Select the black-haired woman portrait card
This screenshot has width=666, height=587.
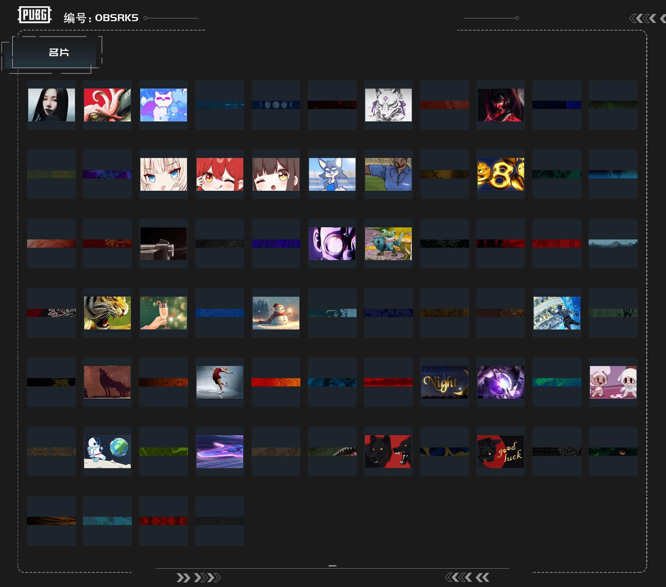tap(51, 105)
